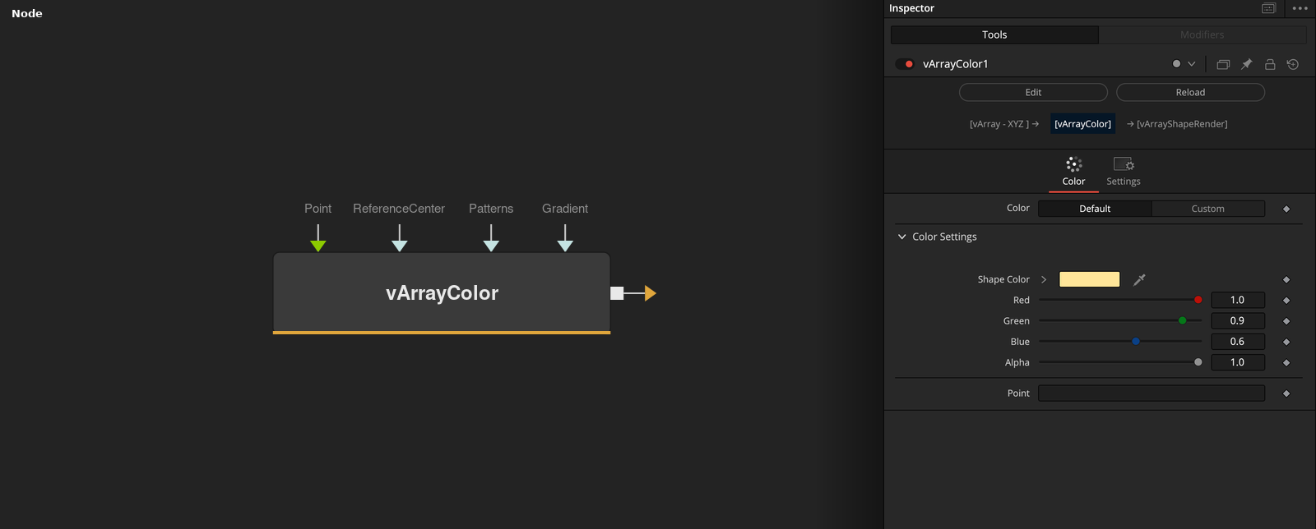Click the Blue value field
Screen dimensions: 1316x529
[1238, 341]
